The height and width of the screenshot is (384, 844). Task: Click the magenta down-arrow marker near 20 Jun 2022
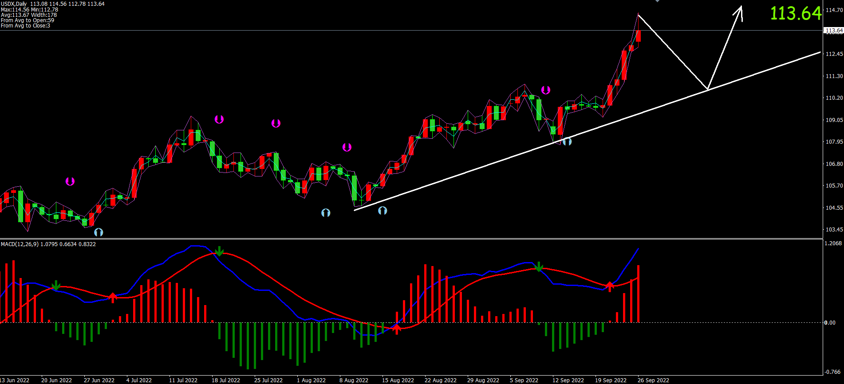(x=70, y=181)
